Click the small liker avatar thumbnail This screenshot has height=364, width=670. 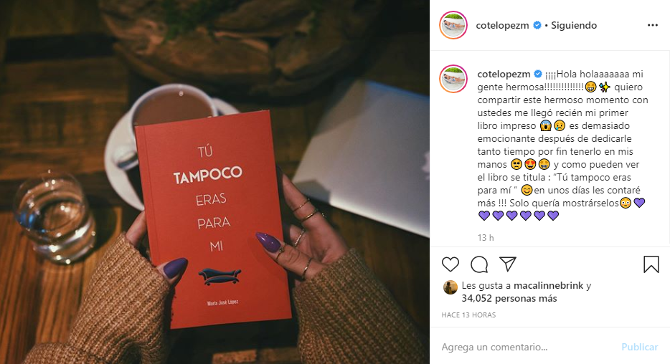click(x=450, y=287)
